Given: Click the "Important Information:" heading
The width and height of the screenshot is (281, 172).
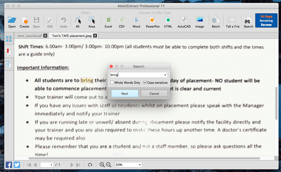Looking at the screenshot, I should coord(43,67).
